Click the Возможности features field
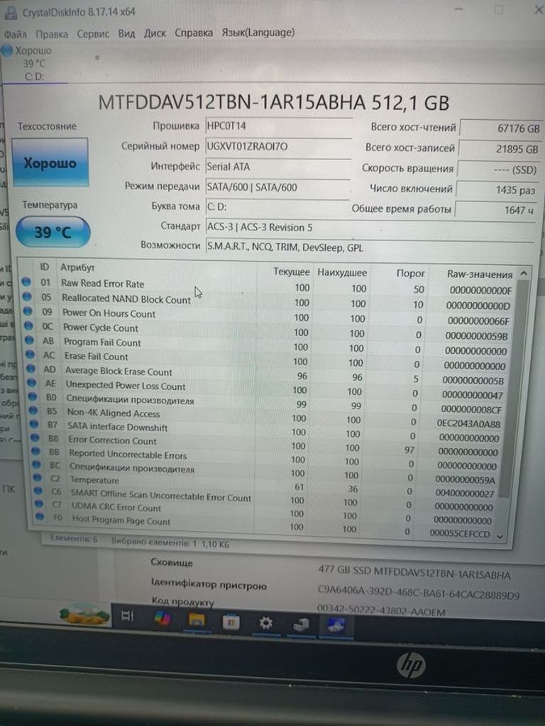The image size is (545, 726). [370, 247]
